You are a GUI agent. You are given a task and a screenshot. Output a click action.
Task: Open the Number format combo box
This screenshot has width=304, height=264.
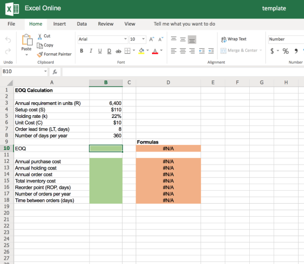(x=286, y=39)
